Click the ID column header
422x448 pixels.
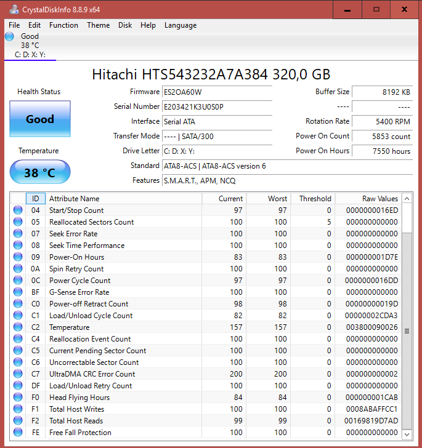coord(36,199)
